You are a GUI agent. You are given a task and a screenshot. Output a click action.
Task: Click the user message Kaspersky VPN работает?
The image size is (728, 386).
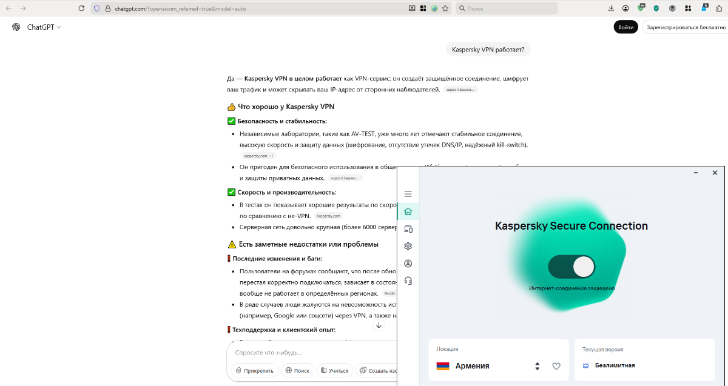pos(488,49)
